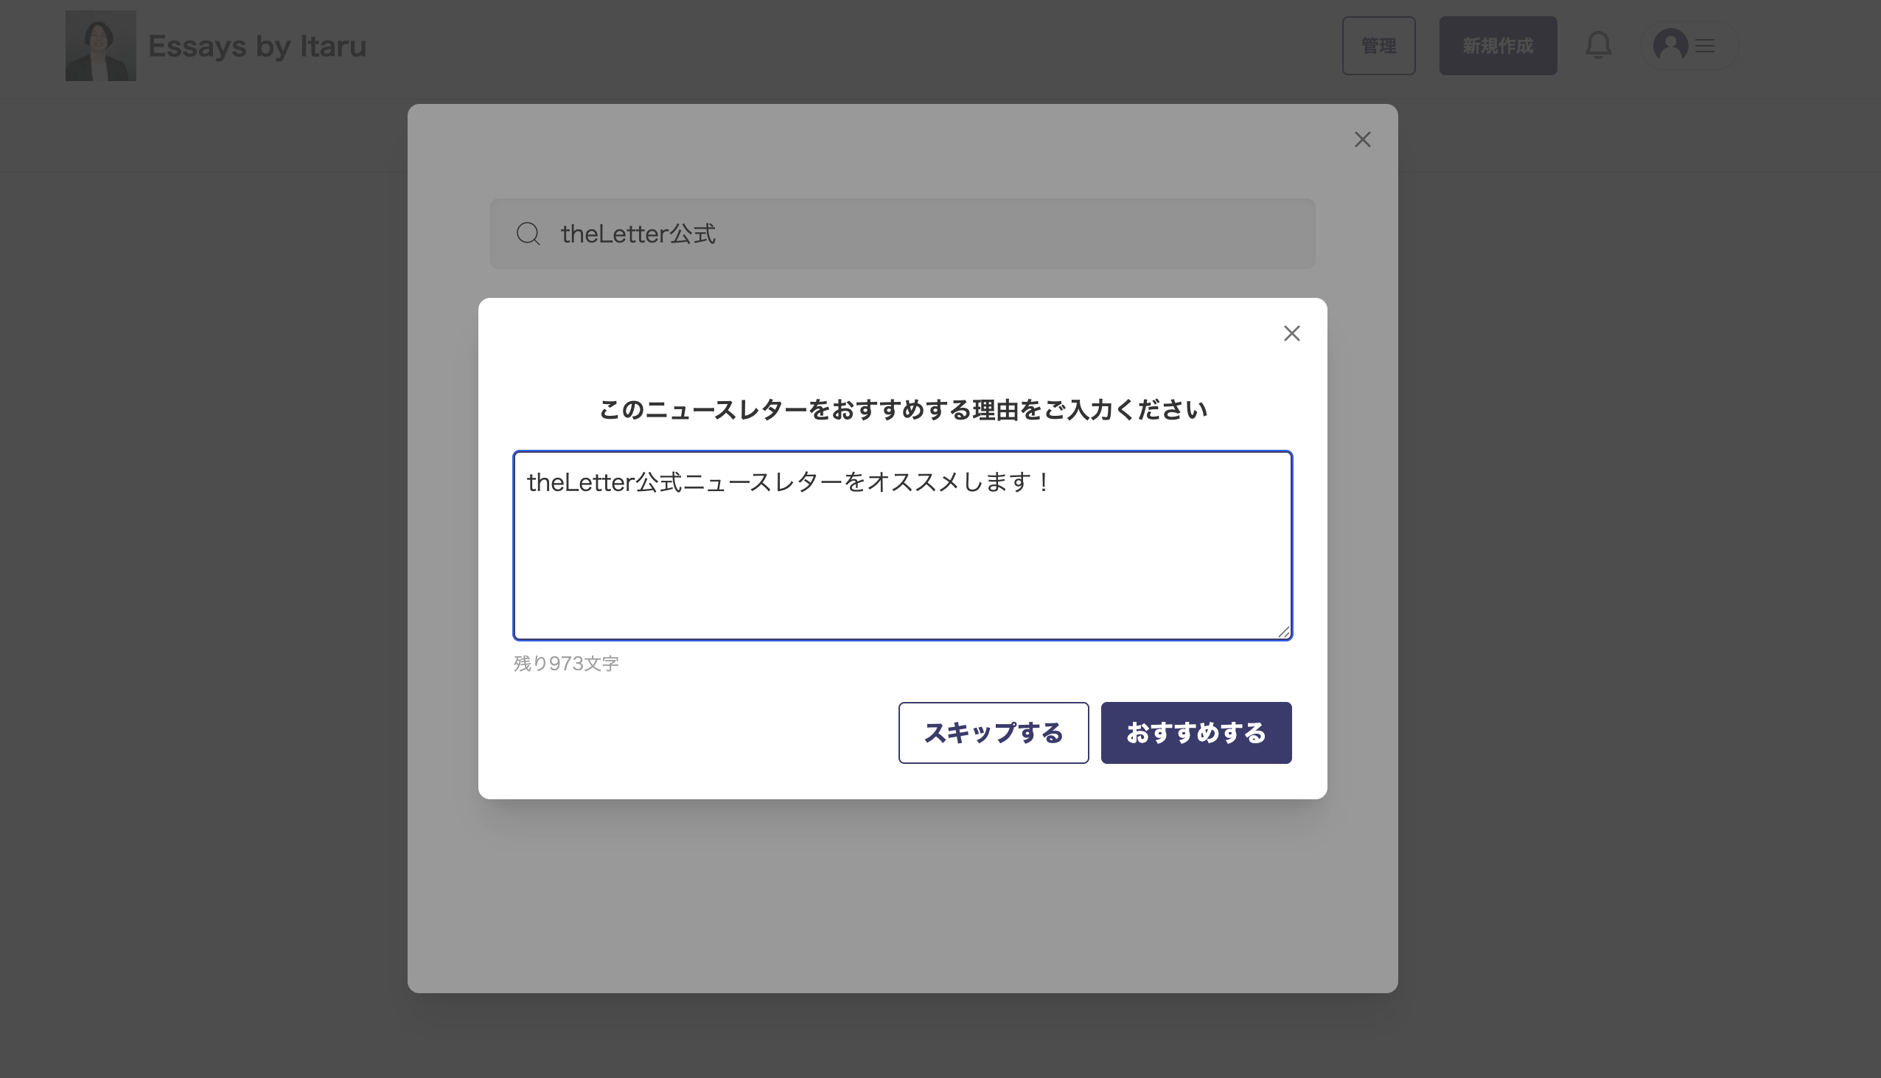1881x1078 pixels.
Task: Focus the recommendation reason text area
Action: tap(902, 545)
